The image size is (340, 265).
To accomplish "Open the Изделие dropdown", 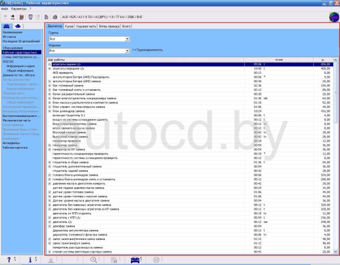I will [x=127, y=51].
